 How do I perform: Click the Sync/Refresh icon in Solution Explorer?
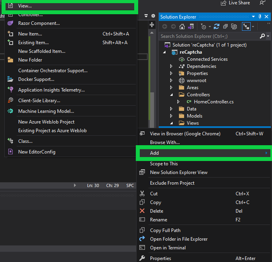coord(217,26)
